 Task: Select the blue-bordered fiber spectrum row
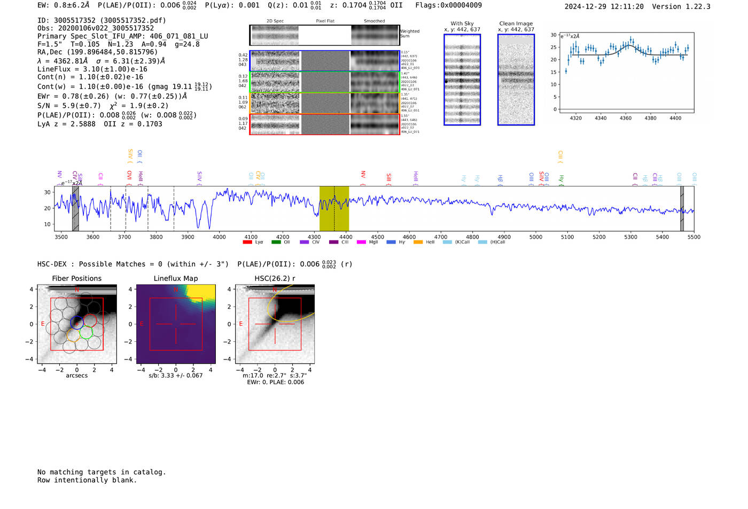pyautogui.click(x=324, y=61)
